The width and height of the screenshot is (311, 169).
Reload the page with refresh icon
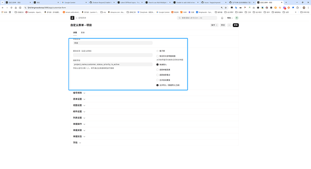point(11,8)
